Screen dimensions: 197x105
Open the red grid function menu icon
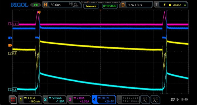coord(13,100)
